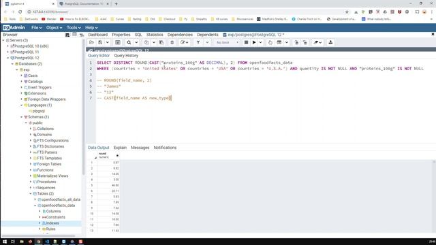Open the copy options dropdown
Screen dimensions: 436x245
coord(153,42)
